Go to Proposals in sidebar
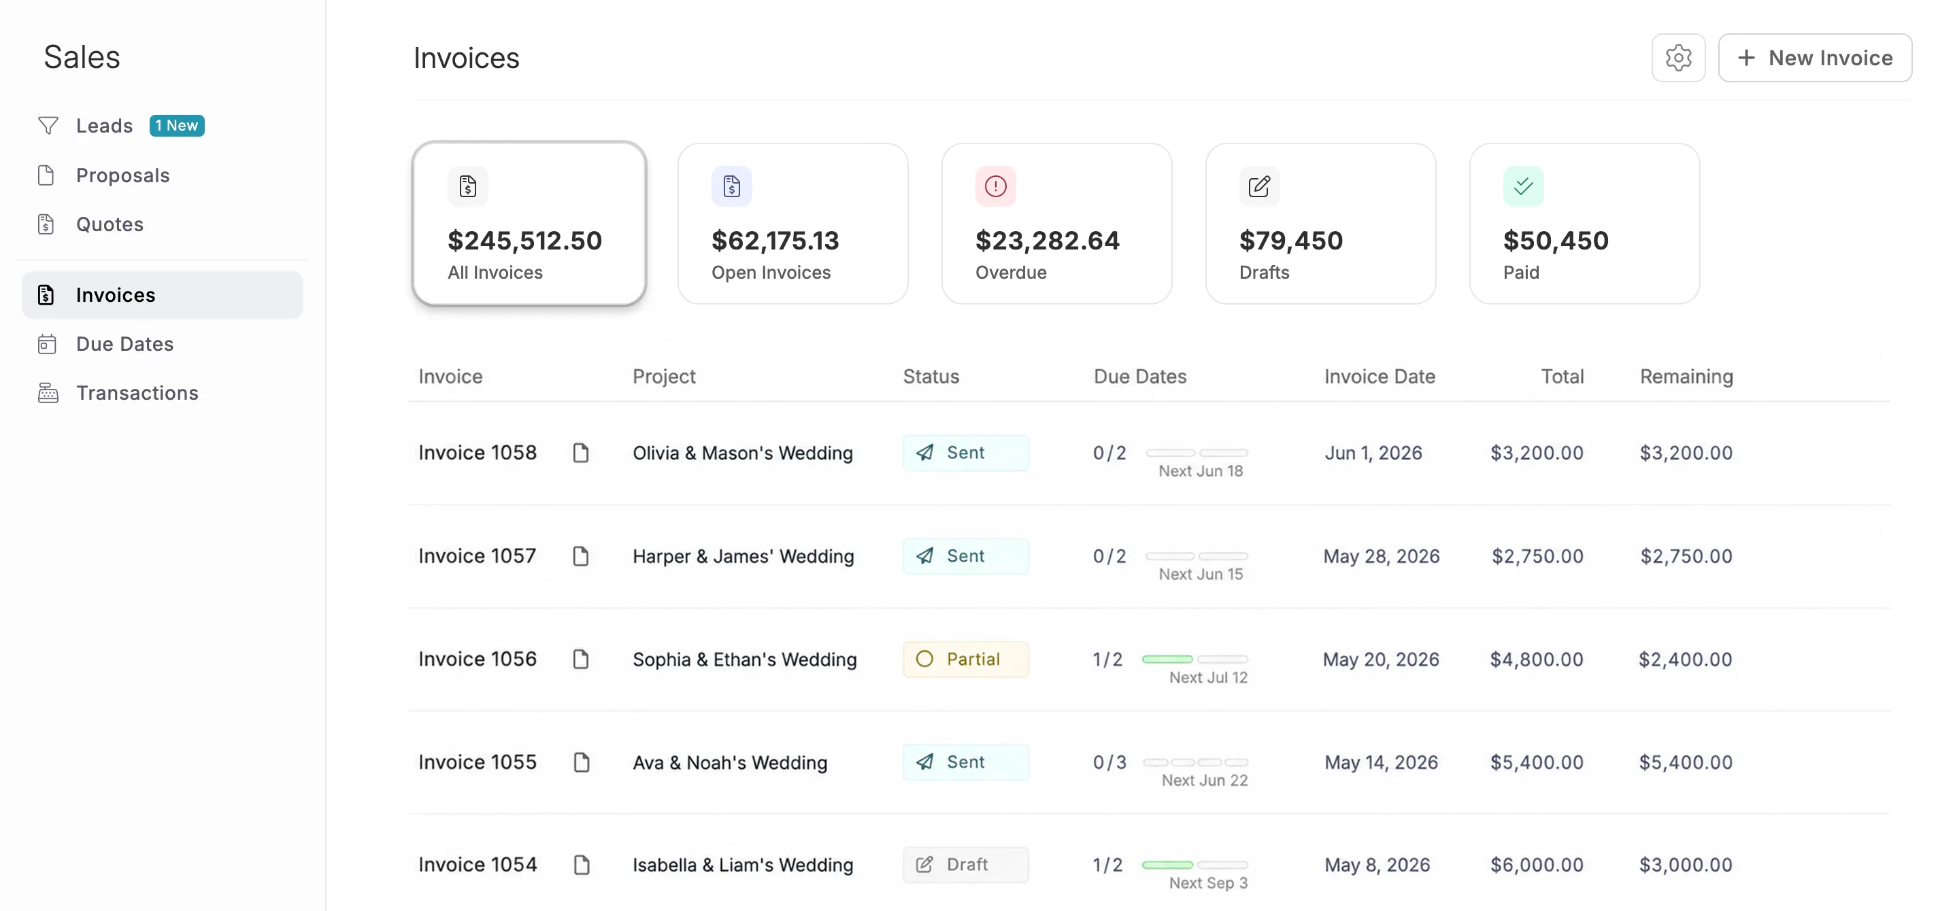 [122, 175]
